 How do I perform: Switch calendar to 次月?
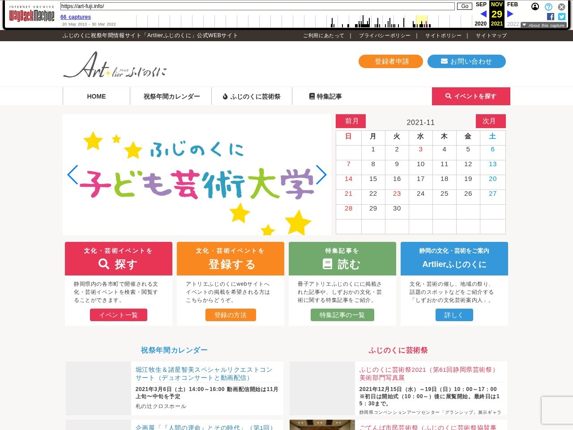pyautogui.click(x=490, y=121)
